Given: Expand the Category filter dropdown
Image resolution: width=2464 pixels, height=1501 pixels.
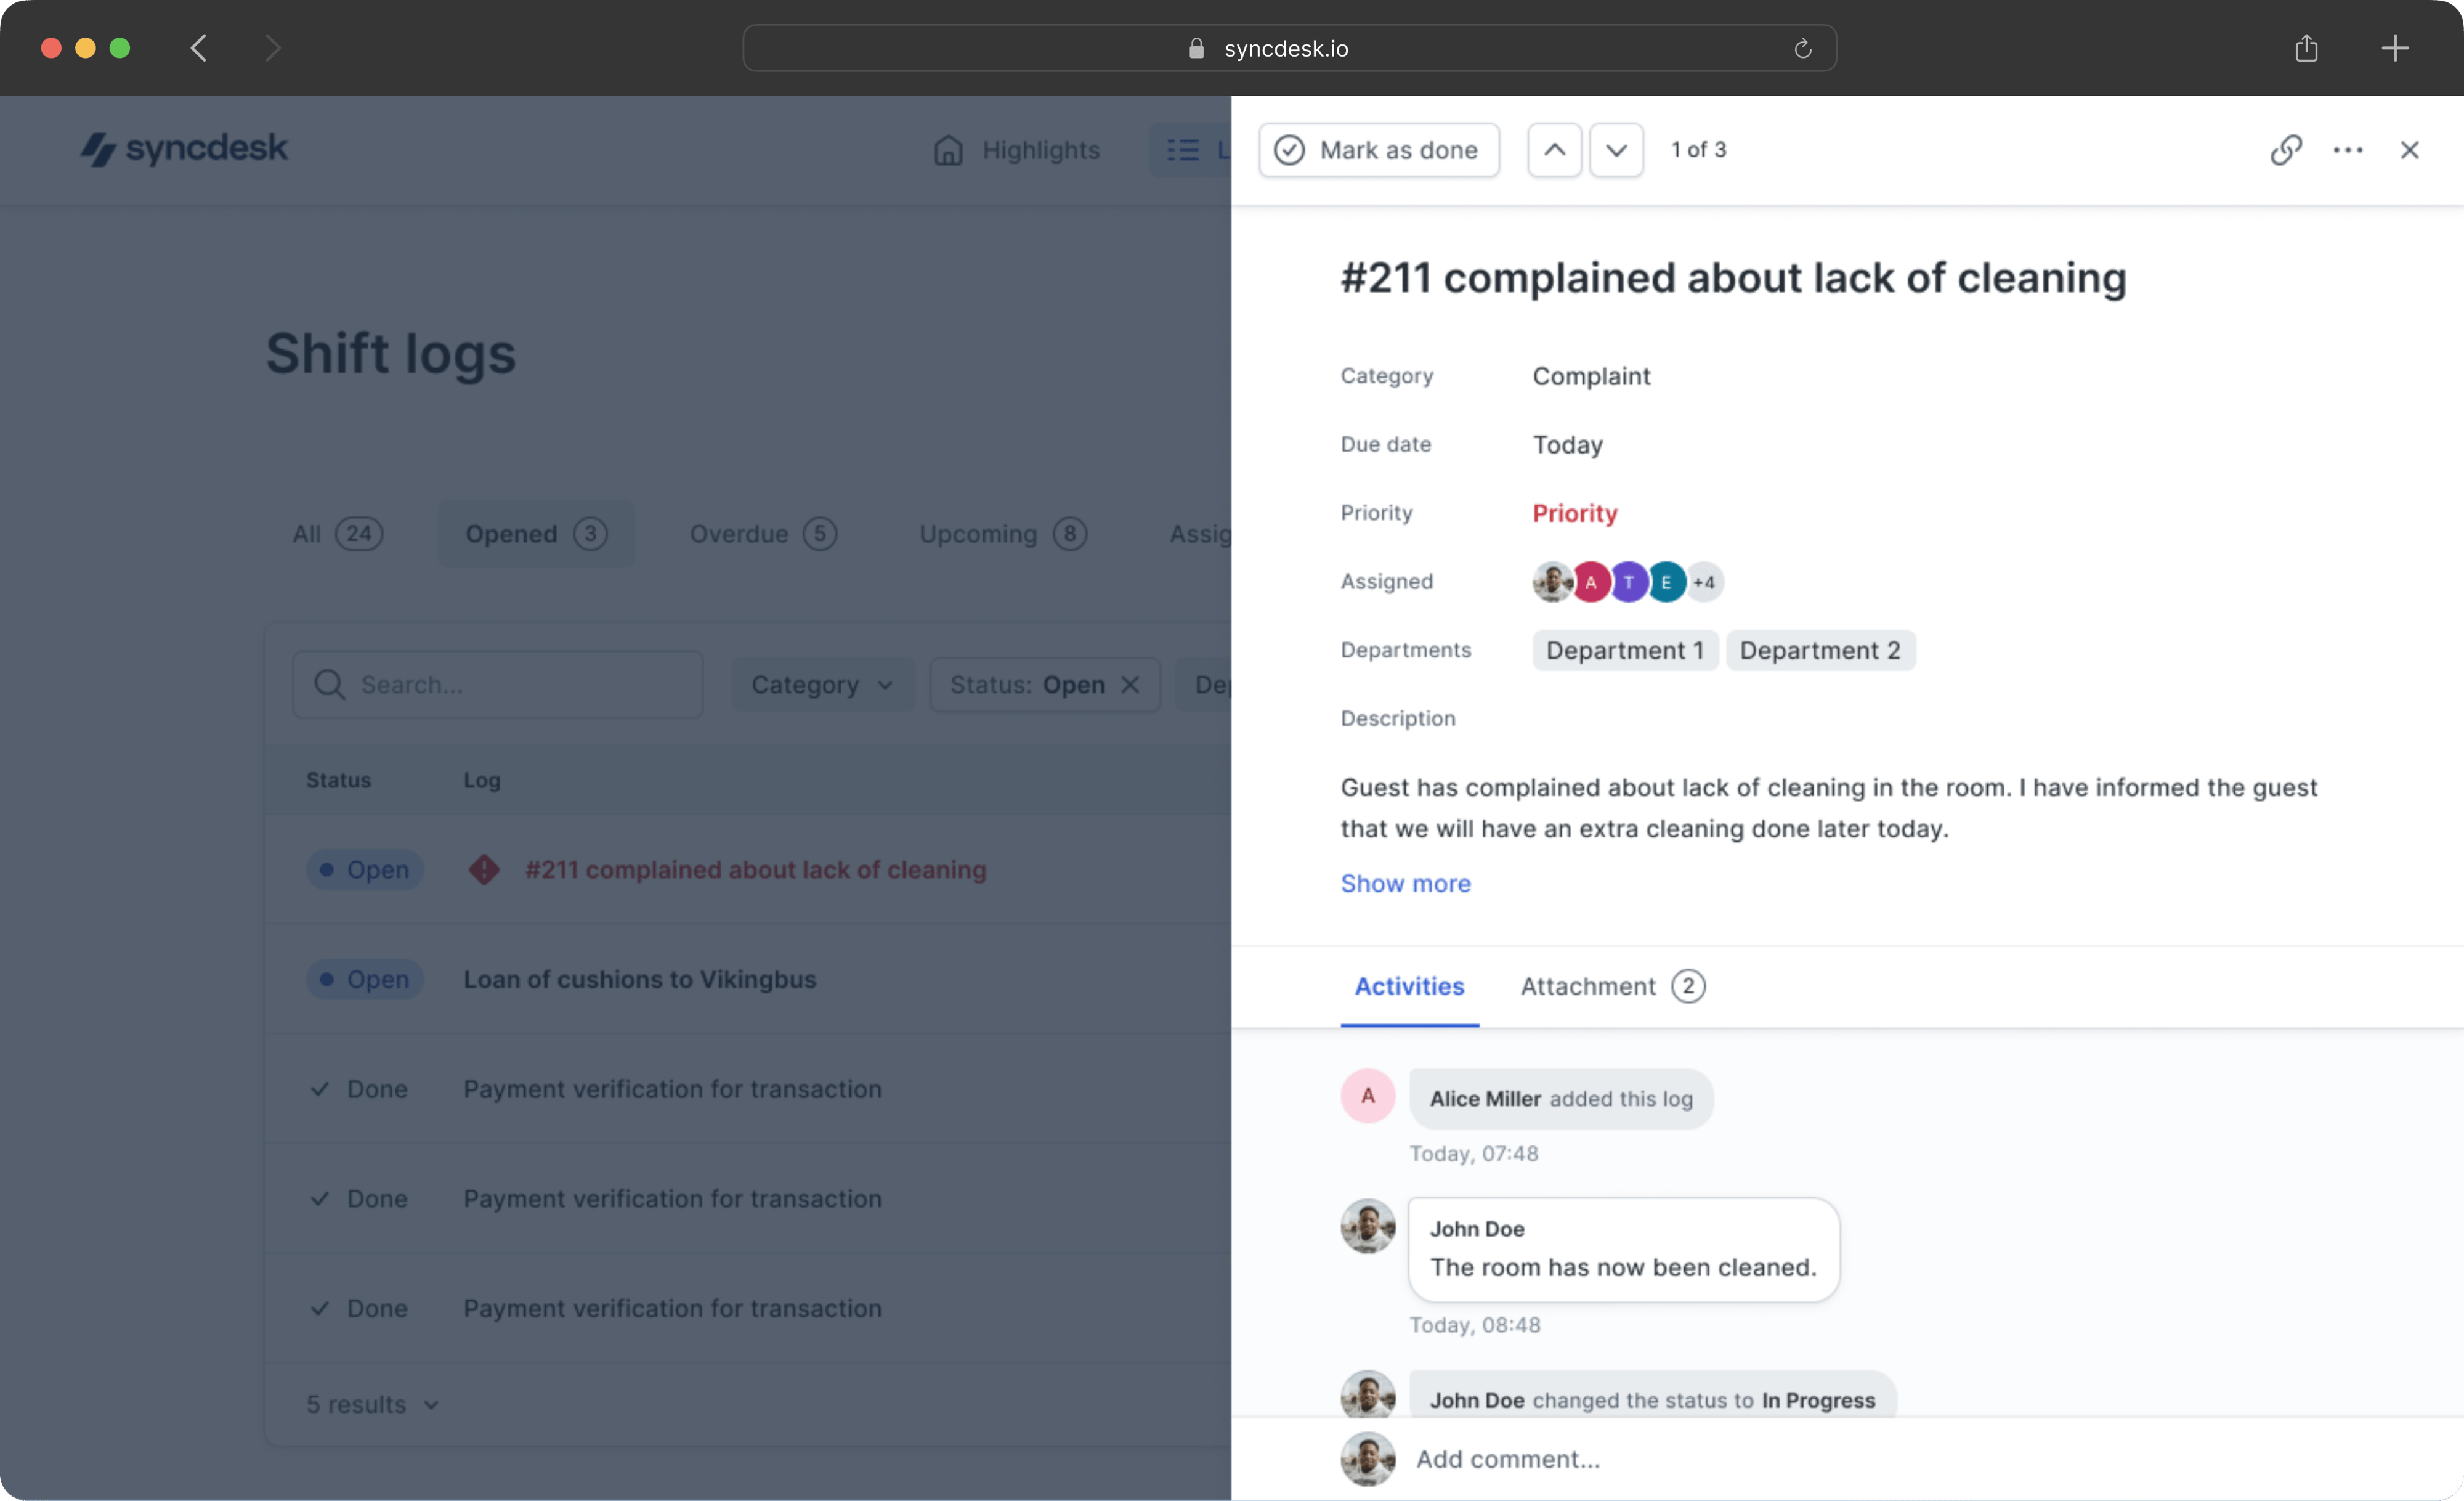Looking at the screenshot, I should [821, 685].
